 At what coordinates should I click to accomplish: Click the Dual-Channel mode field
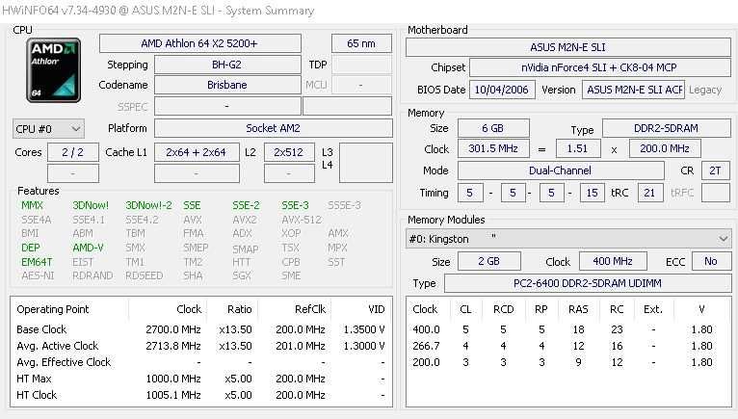[x=561, y=170]
